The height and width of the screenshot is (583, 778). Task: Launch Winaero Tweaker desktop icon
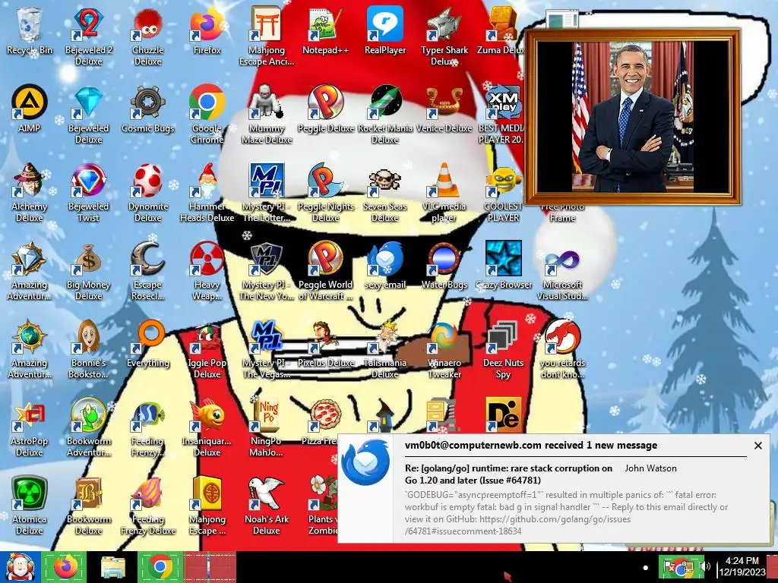tap(444, 349)
